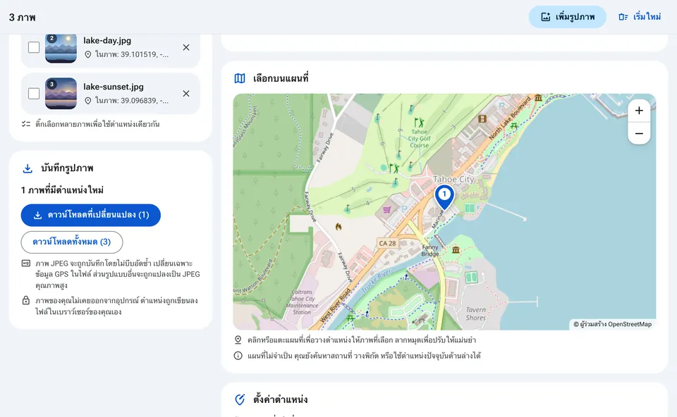Click the location pin icon beside 39.101519
The image size is (677, 417).
coord(87,54)
